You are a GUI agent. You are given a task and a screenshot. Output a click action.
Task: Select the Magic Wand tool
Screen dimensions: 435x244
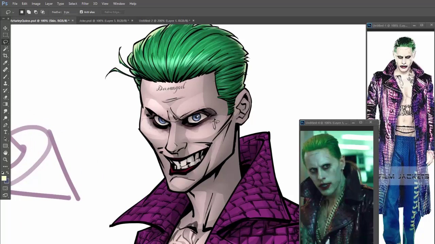coord(5,49)
